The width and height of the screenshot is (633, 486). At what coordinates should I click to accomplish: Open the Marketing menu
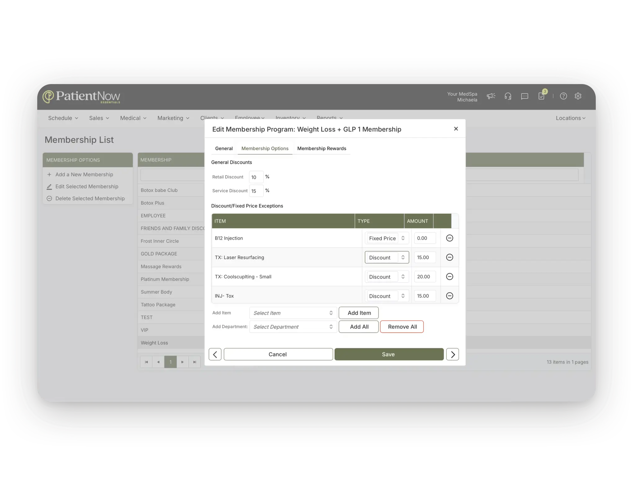tap(173, 118)
